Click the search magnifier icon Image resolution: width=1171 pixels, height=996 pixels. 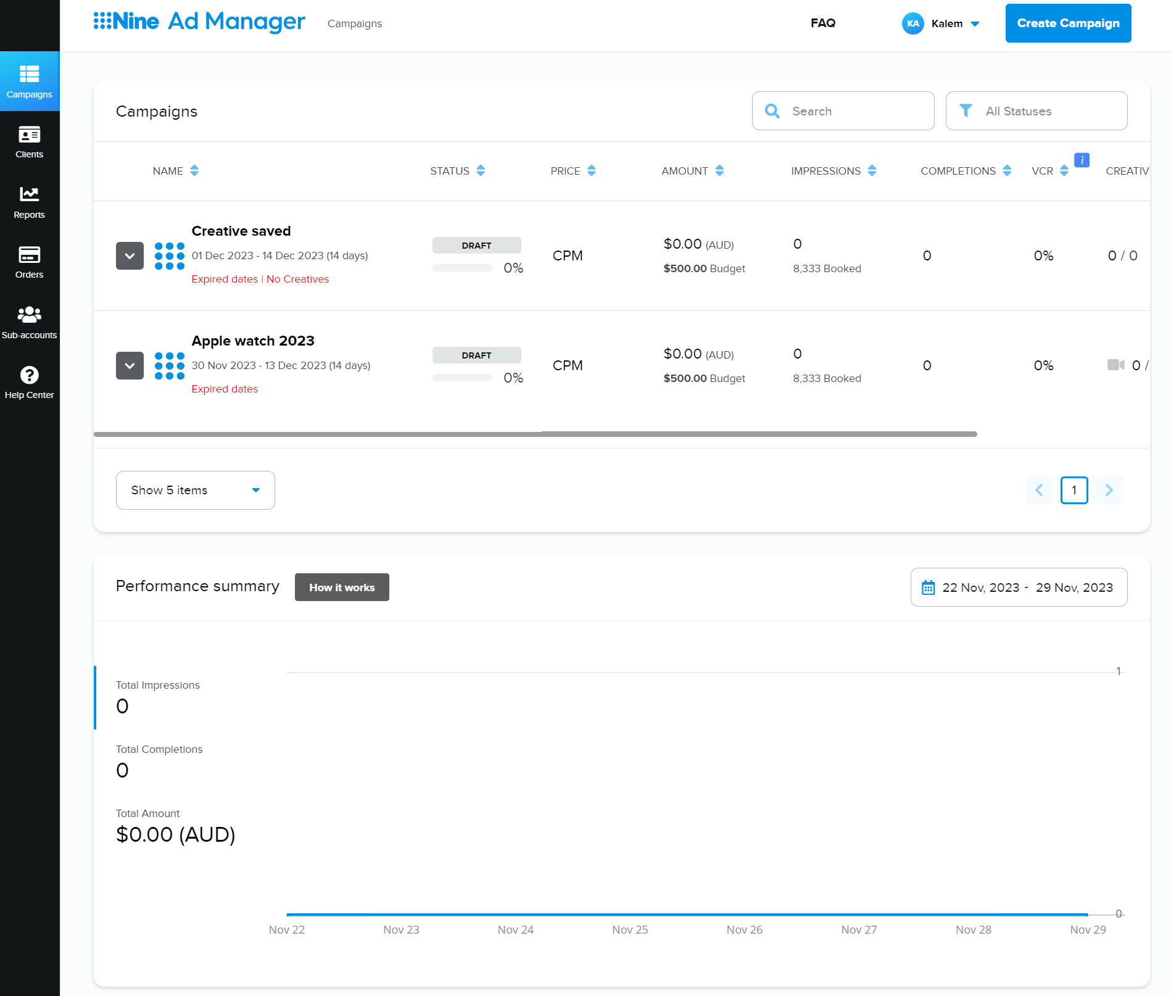772,111
